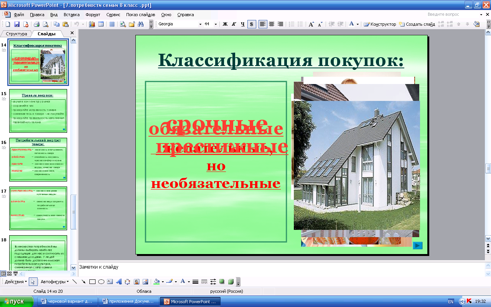The height and width of the screenshot is (307, 491).
Task: Click the fill color paint bucket swatch
Action: pyautogui.click(x=156, y=282)
